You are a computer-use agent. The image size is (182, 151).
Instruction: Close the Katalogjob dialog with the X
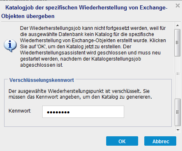tap(177, 6)
